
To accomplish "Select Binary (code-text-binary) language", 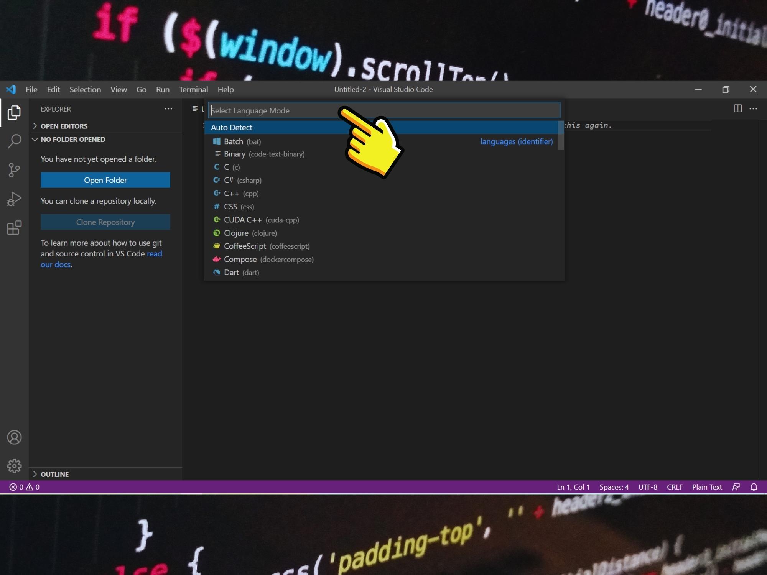I will [384, 154].
